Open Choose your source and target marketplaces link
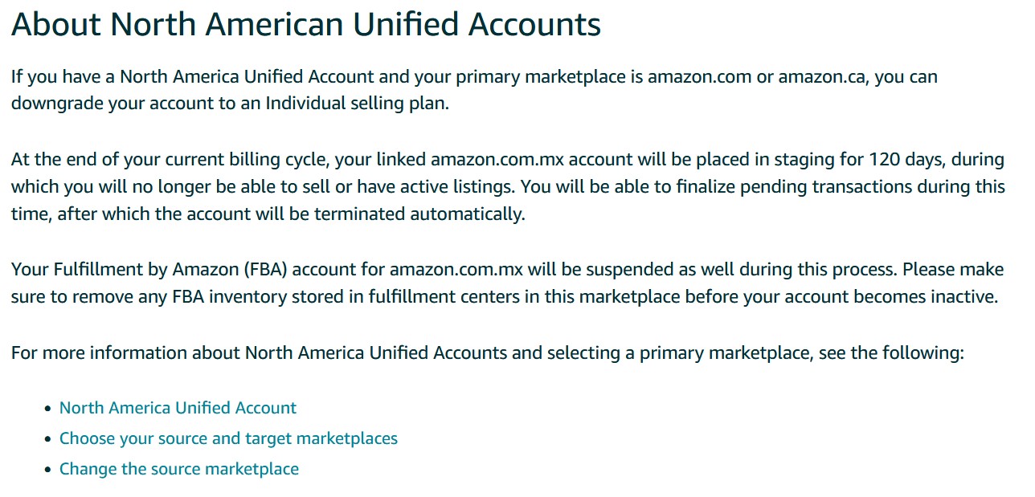Image resolution: width=1035 pixels, height=497 pixels. click(x=228, y=438)
